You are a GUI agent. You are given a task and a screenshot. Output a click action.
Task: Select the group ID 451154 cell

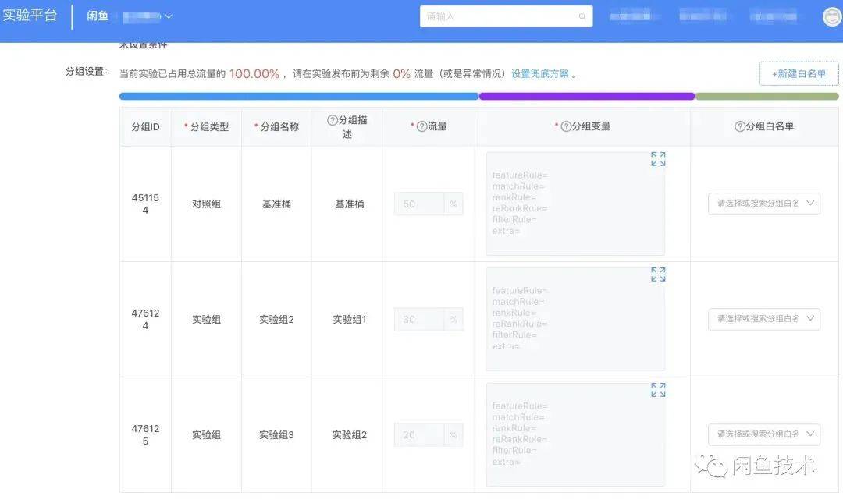coord(145,204)
